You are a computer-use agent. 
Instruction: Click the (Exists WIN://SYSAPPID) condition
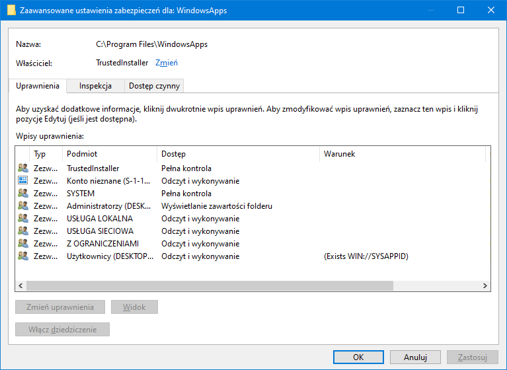366,256
